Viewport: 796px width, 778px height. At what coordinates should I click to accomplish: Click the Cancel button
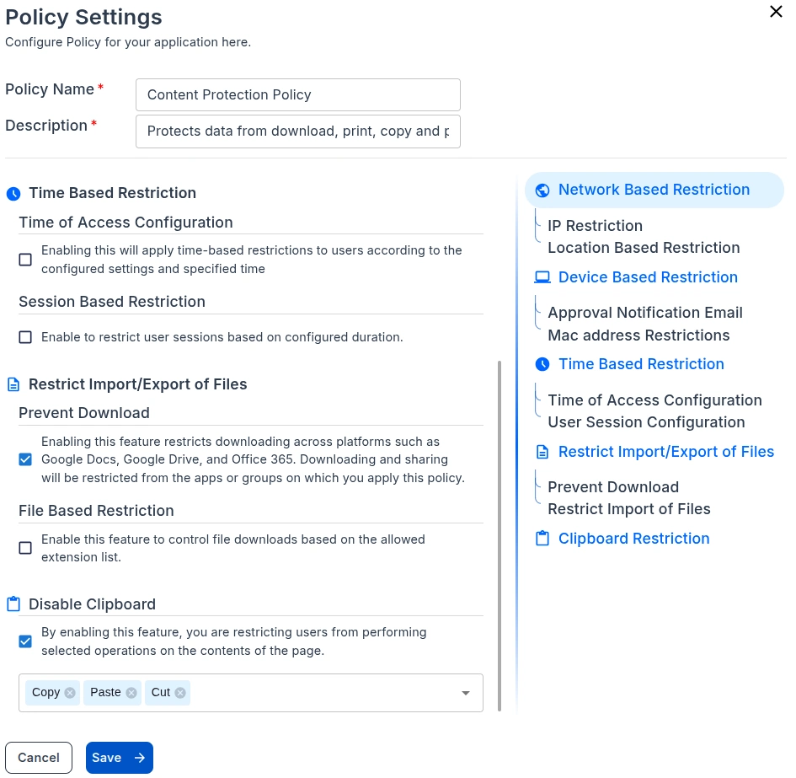point(39,758)
